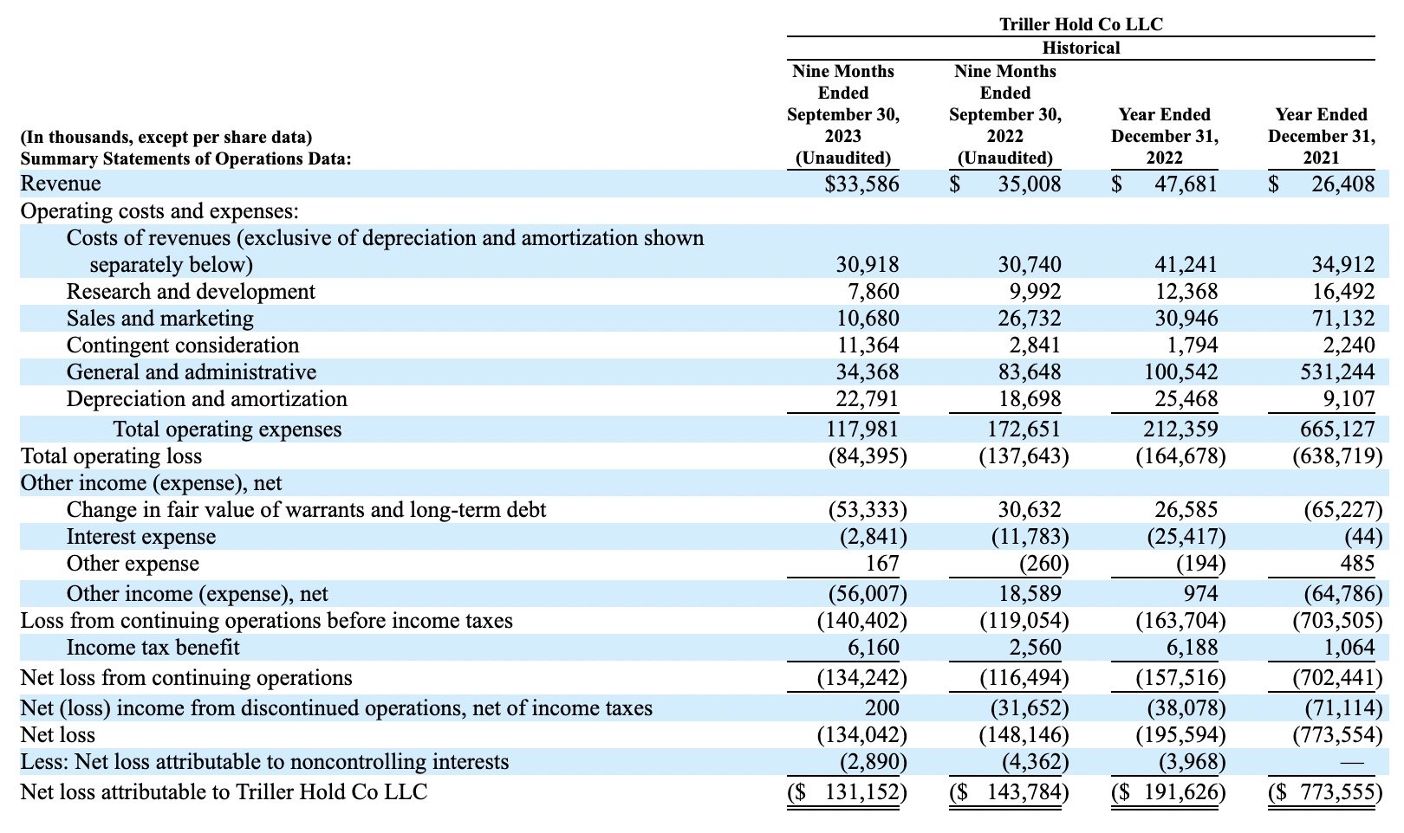Select discontinued operations row label
Image resolution: width=1404 pixels, height=833 pixels.
tap(336, 708)
